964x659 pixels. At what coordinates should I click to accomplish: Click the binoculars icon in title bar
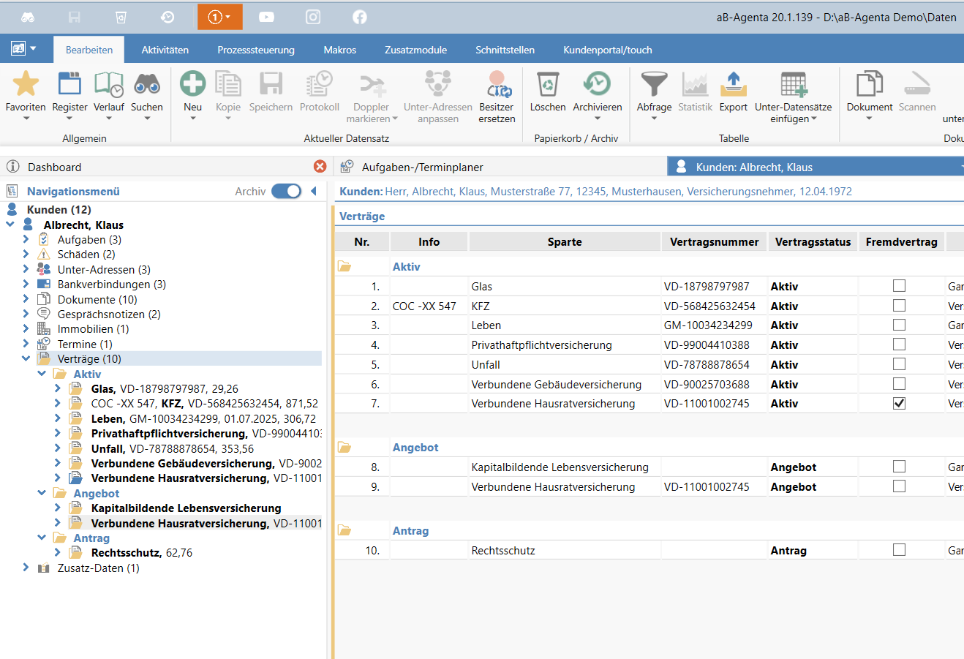pos(28,17)
